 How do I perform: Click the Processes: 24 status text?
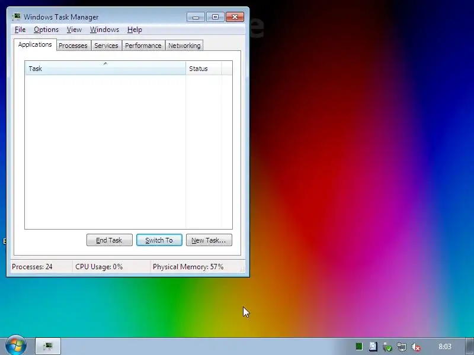coord(32,267)
